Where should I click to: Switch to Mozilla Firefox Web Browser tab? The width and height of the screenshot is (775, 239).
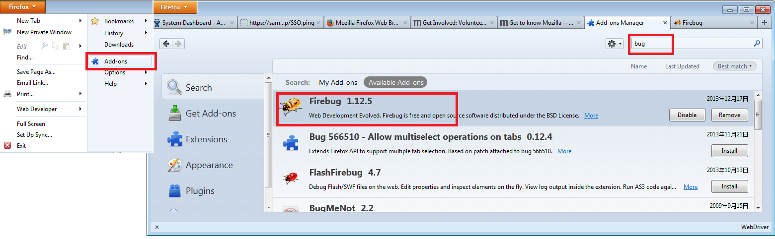(x=367, y=23)
